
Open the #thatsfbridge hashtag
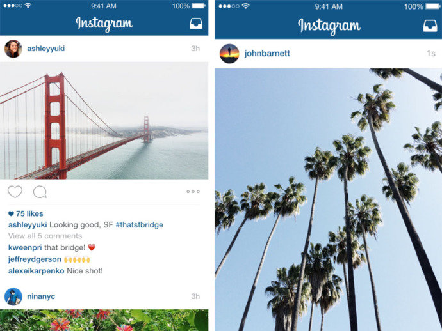139,225
